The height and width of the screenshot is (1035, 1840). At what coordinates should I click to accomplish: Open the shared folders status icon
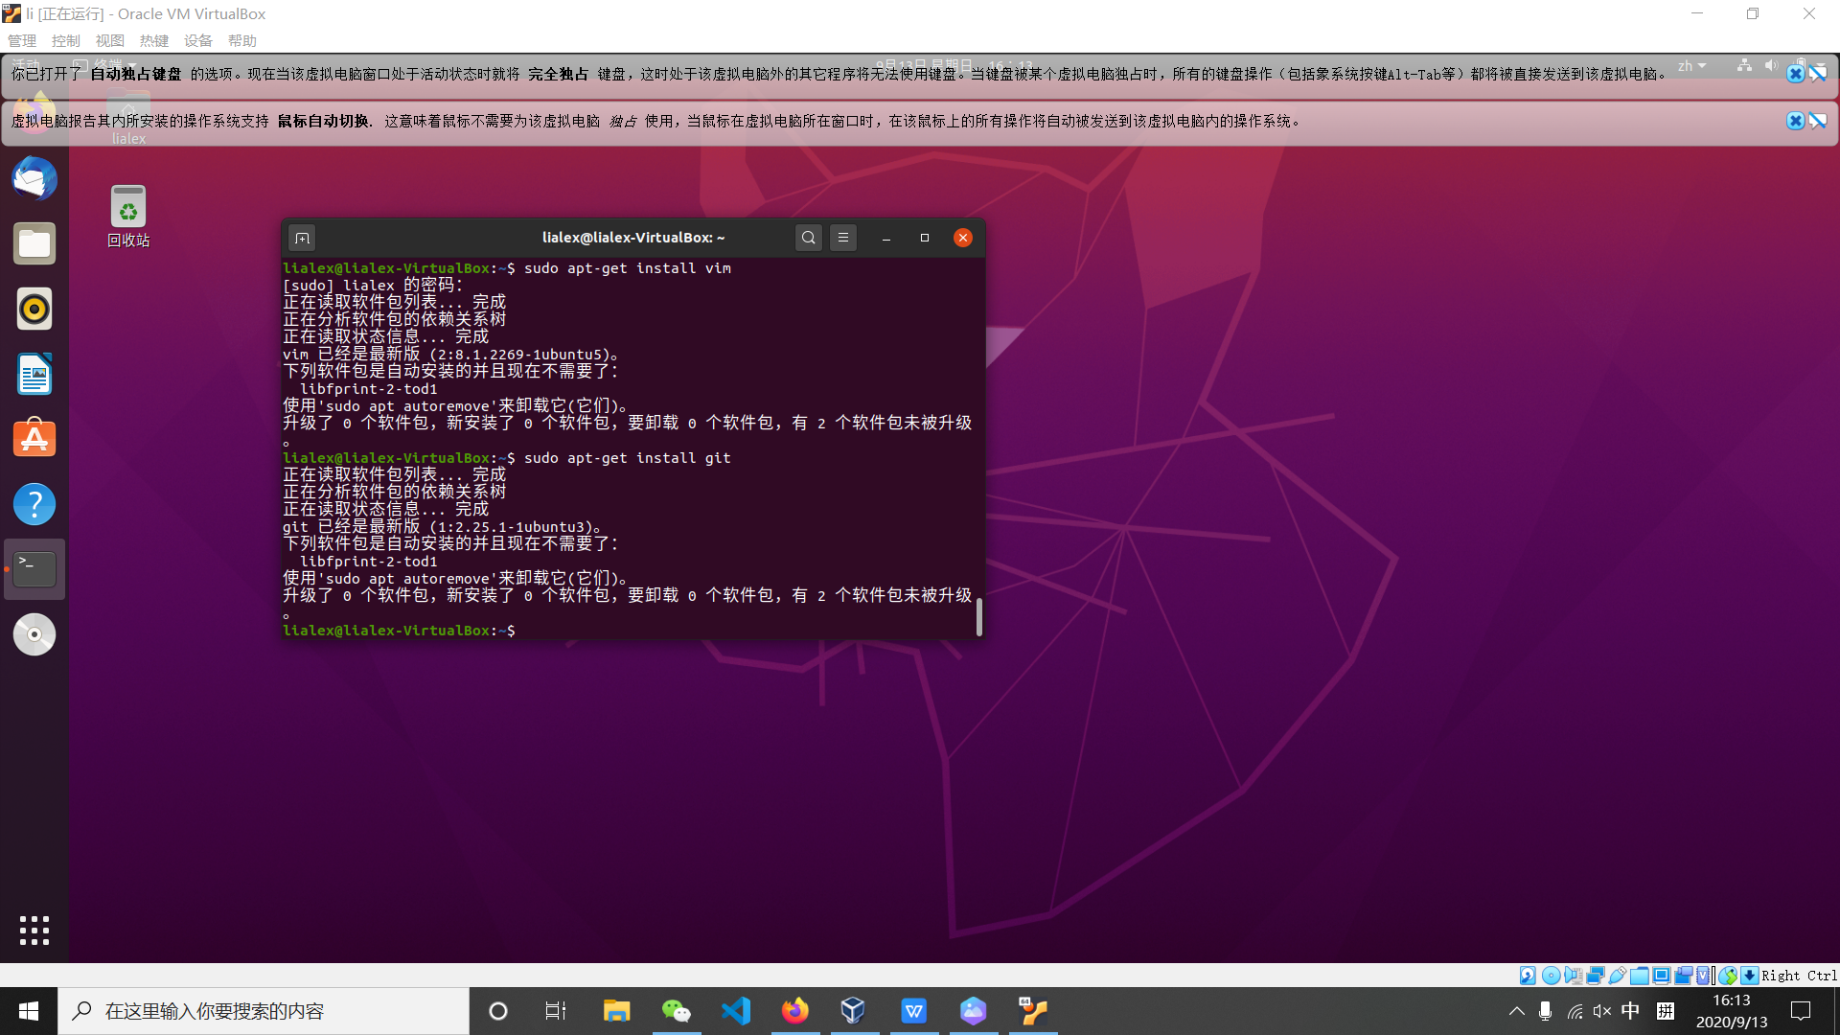pos(1639,975)
